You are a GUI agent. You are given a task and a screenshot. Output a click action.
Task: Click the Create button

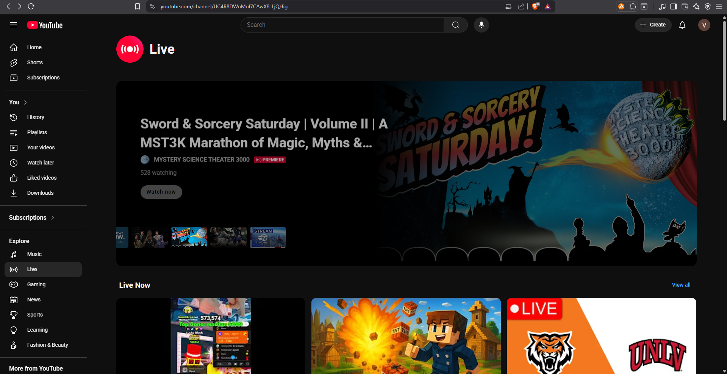(653, 25)
